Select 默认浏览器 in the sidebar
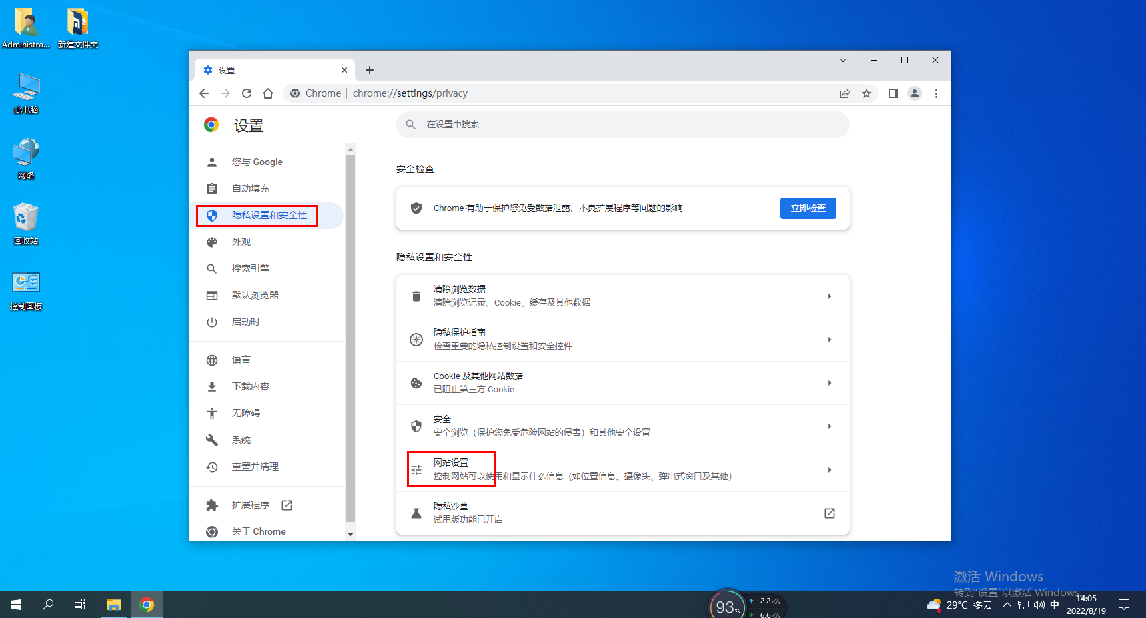Viewport: 1146px width, 618px height. point(256,294)
